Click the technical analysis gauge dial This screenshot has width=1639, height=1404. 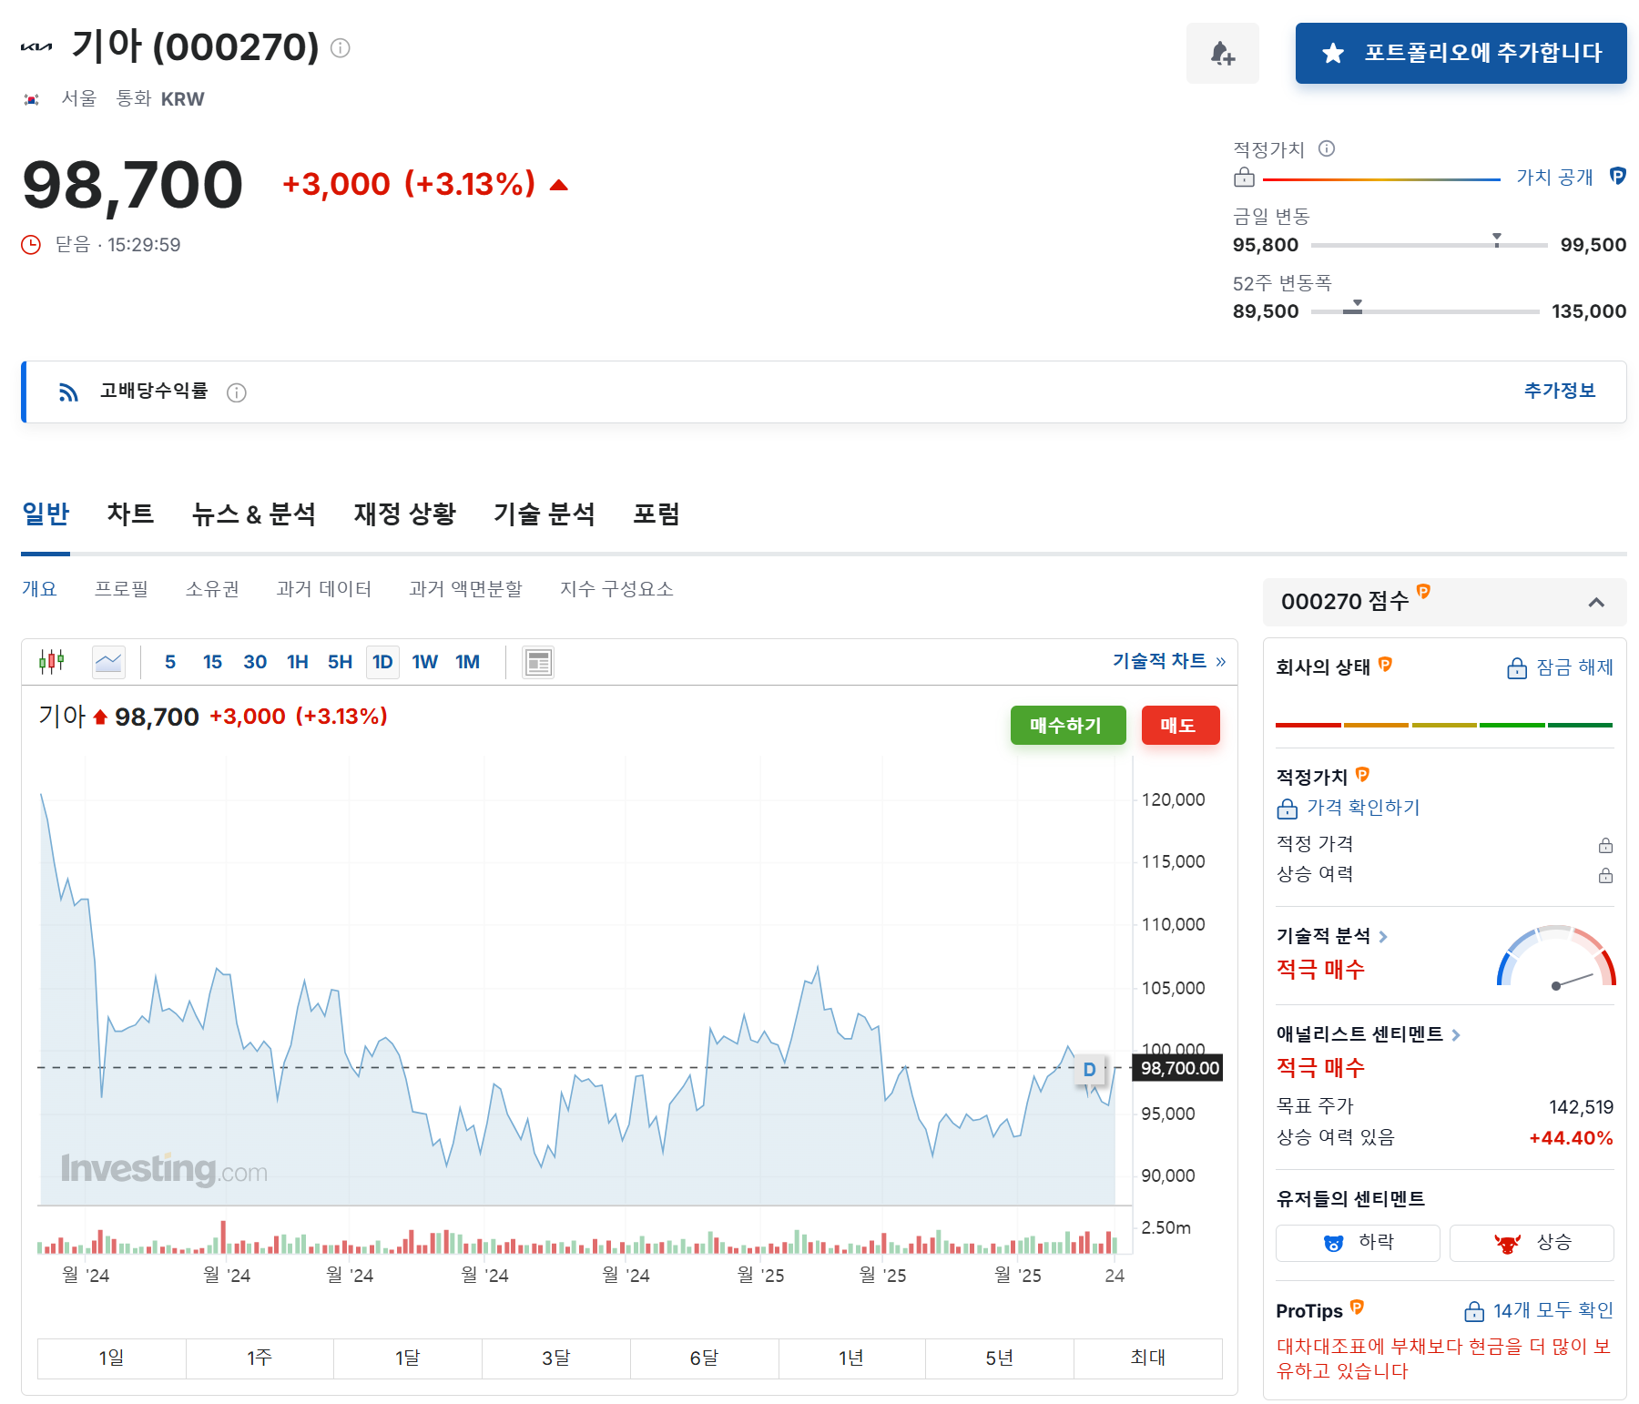point(1556,956)
